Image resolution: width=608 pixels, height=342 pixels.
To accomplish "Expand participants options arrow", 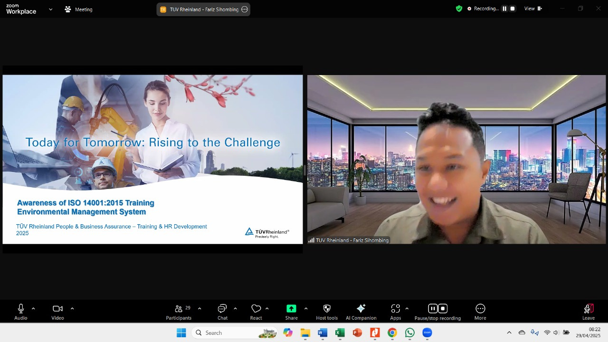I will [x=199, y=309].
